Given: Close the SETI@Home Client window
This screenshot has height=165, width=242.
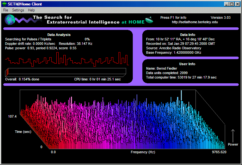Looking at the screenshot, I should [x=237, y=4].
